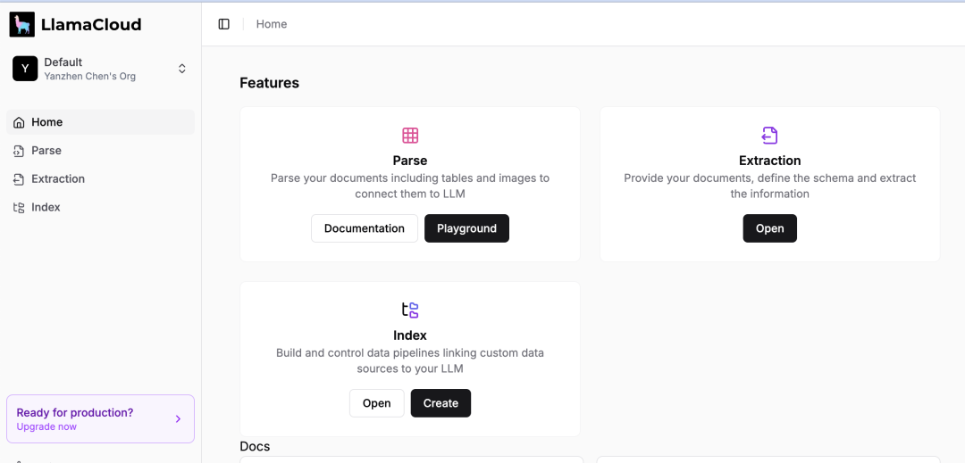Click the Docs section heading
965x463 pixels.
click(255, 446)
